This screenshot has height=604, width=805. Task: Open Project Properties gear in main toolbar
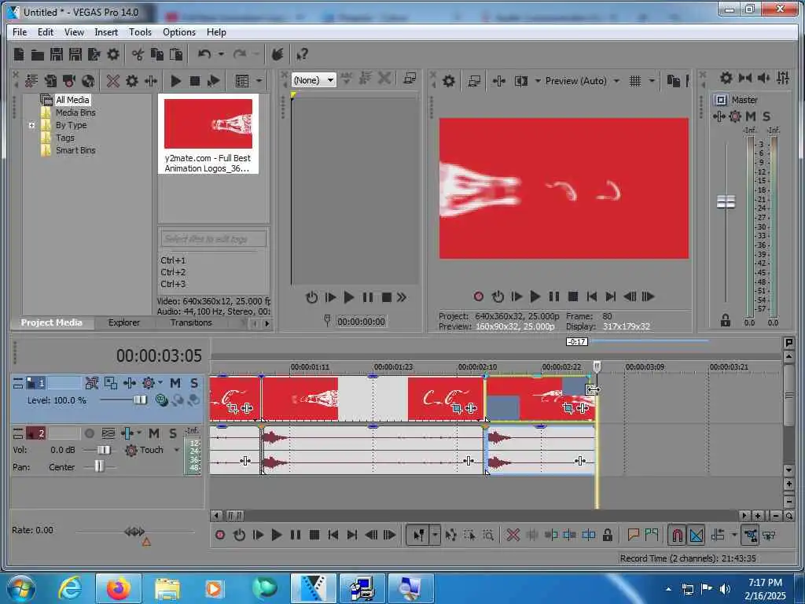pos(113,54)
